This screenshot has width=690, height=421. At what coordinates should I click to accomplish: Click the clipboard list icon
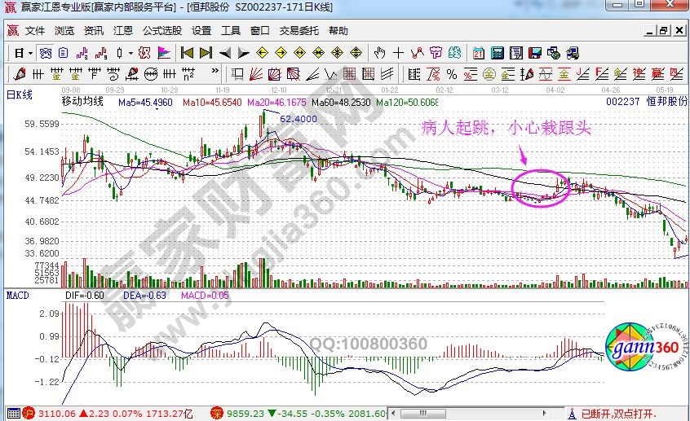[x=64, y=53]
